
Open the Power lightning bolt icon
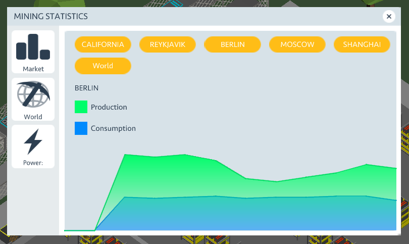(x=33, y=141)
